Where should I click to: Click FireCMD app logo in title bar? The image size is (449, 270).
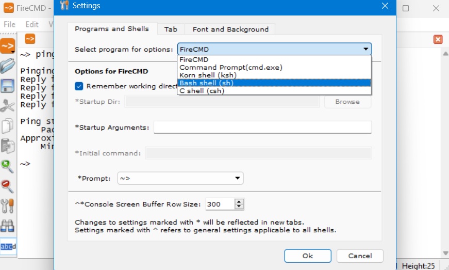[x=9, y=8]
